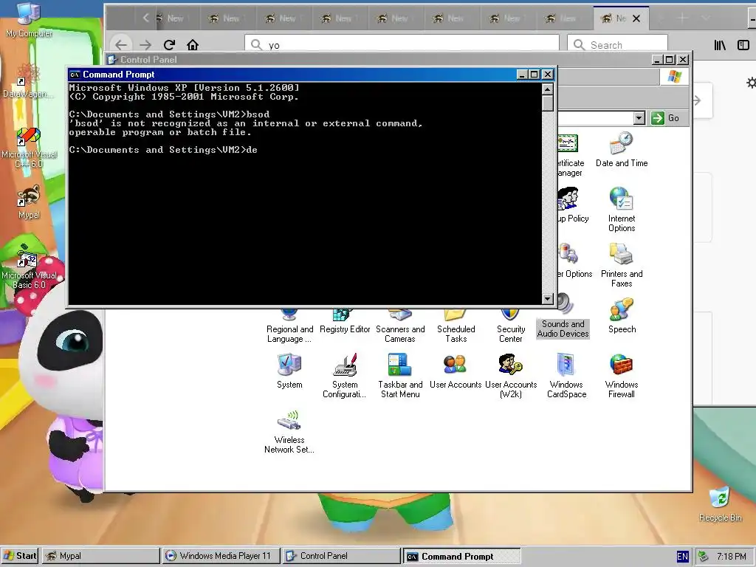Open Command Prompt title bar system icon
The height and width of the screenshot is (567, 756).
tap(75, 75)
